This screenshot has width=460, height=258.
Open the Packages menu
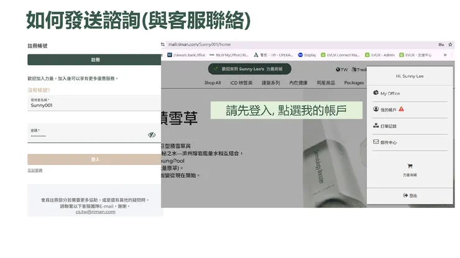click(x=354, y=83)
